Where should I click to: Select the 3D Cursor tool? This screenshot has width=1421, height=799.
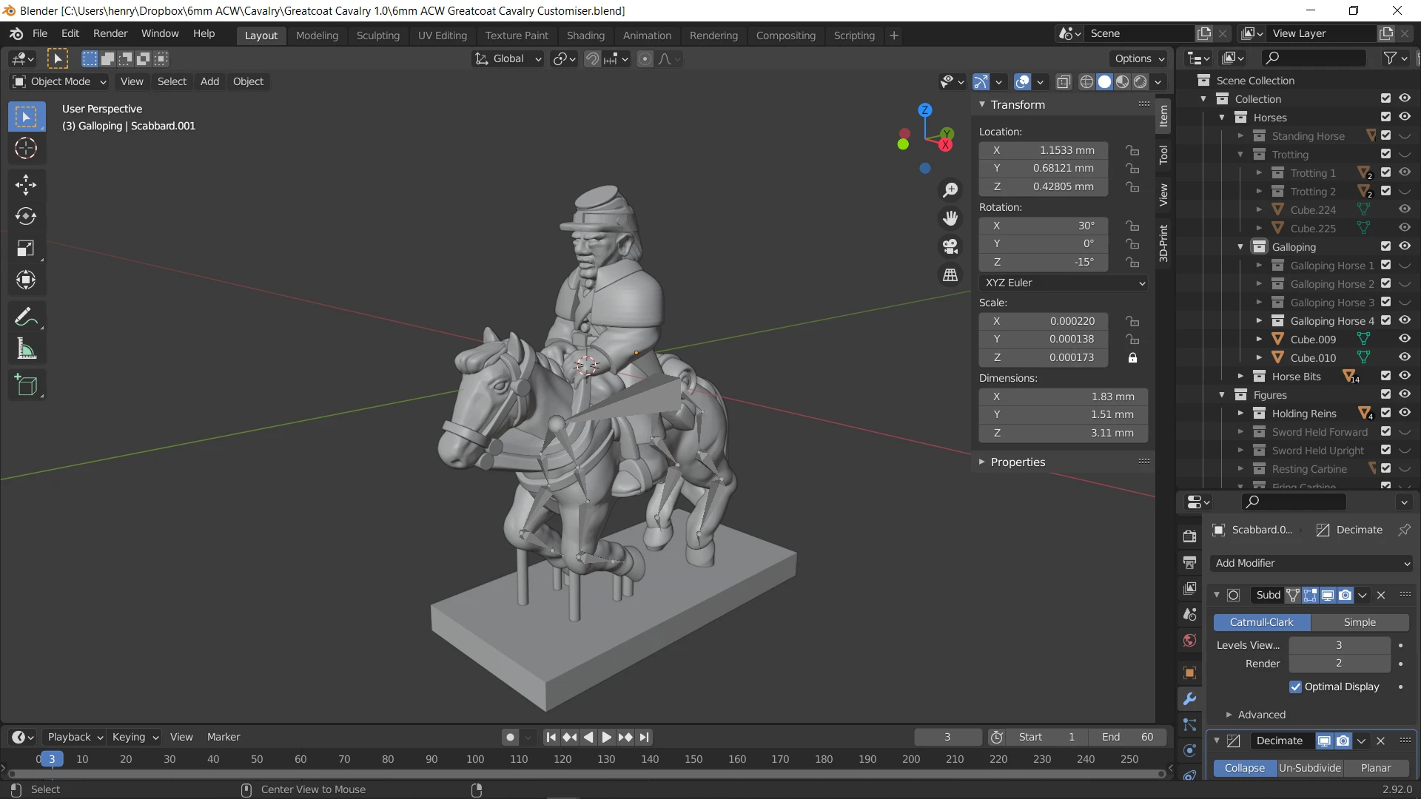pos(26,149)
